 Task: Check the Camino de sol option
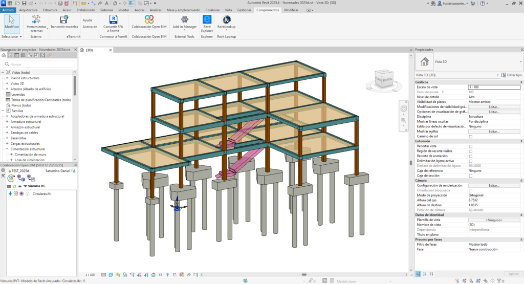[x=471, y=137]
